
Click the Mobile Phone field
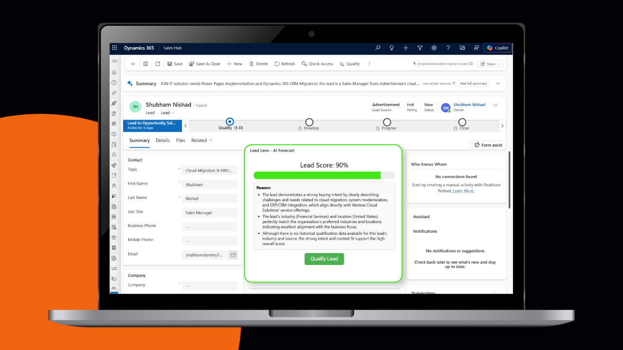[210, 241]
